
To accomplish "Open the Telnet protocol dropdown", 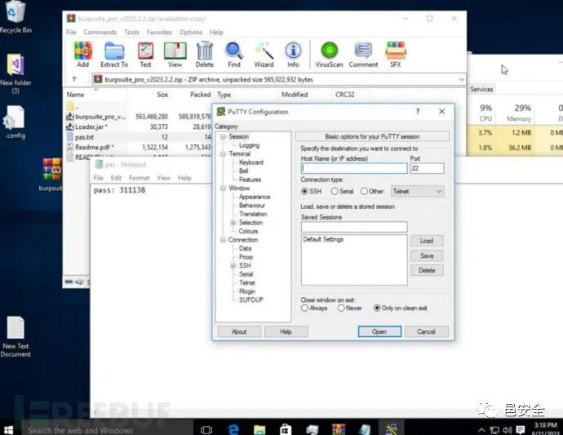I will coord(417,191).
